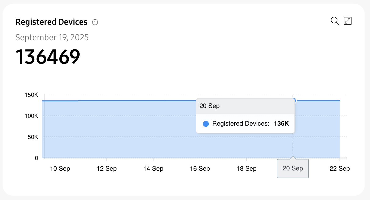Click the September 19, 2025 date text
370x200 pixels.
pos(52,37)
